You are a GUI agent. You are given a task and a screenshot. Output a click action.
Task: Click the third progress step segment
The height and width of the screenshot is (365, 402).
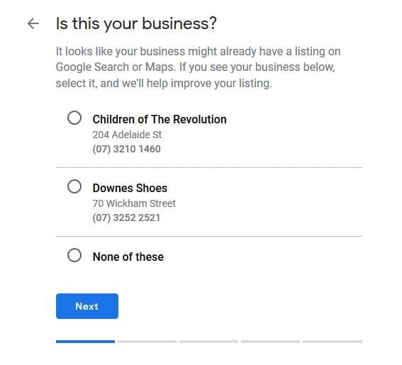pyautogui.click(x=208, y=342)
